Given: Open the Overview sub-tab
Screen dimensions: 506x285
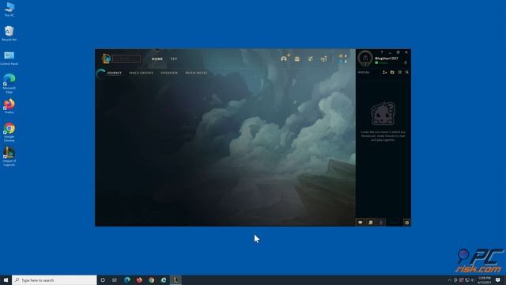Looking at the screenshot, I should pos(169,73).
